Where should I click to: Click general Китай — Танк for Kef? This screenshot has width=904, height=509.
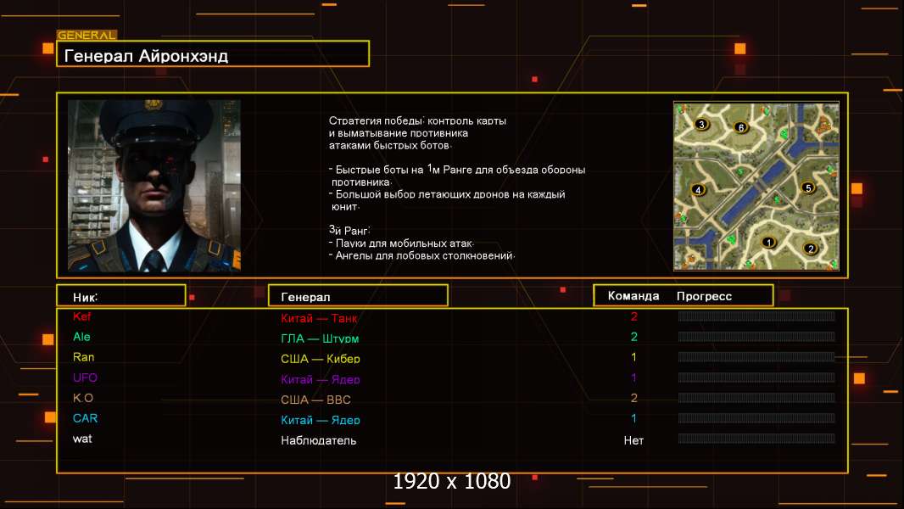coord(319,318)
